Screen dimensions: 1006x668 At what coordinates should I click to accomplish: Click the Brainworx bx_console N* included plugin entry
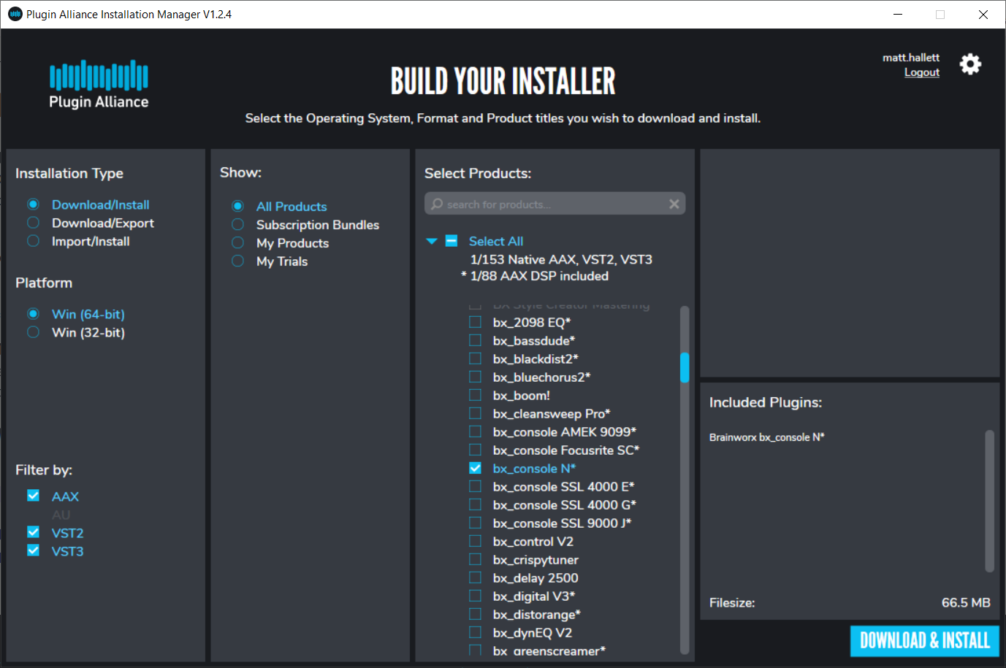(766, 437)
